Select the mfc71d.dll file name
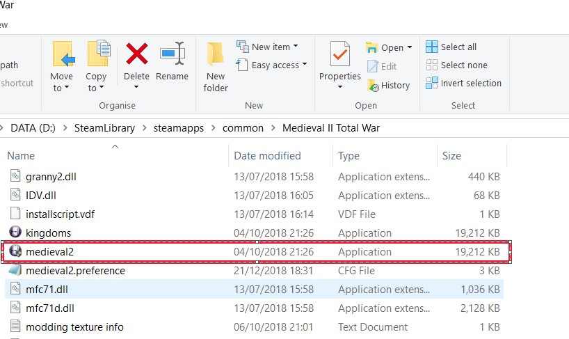Screen dimensions: 569x339 [50, 308]
